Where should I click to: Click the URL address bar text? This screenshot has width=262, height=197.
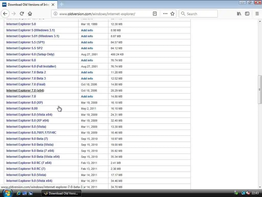point(97,14)
